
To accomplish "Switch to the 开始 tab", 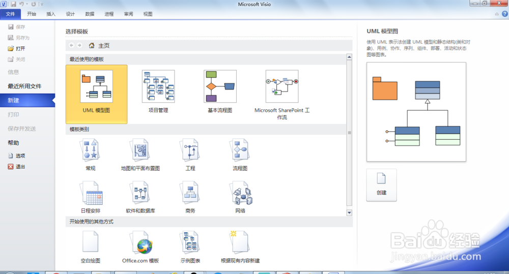I will 32,14.
